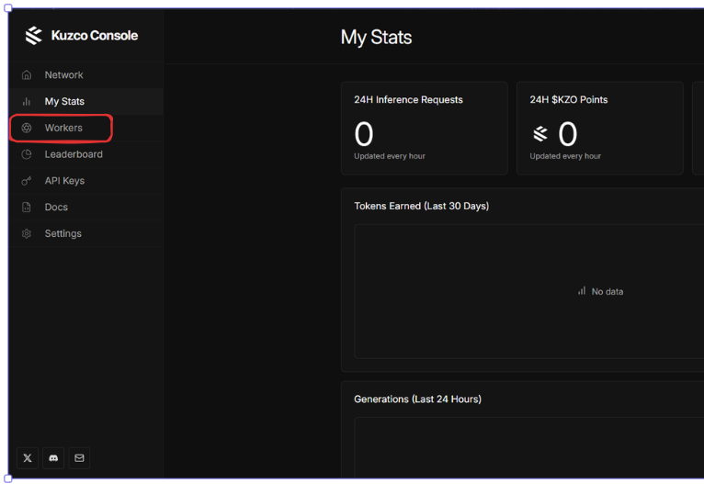The image size is (704, 484).
Task: Click the email envelope button
Action: point(79,457)
